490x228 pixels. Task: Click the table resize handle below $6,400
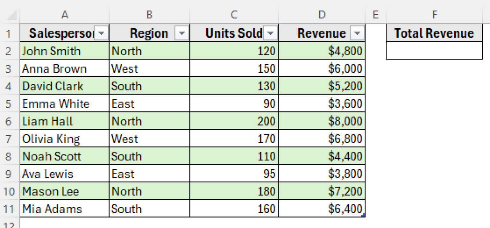pos(363,216)
